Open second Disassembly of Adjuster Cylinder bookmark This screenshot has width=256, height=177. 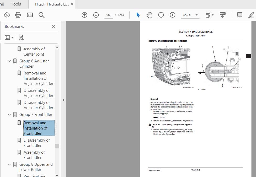pyautogui.click(x=38, y=105)
